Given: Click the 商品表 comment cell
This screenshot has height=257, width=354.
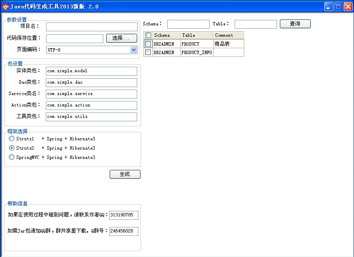Looking at the screenshot, I should [229, 44].
